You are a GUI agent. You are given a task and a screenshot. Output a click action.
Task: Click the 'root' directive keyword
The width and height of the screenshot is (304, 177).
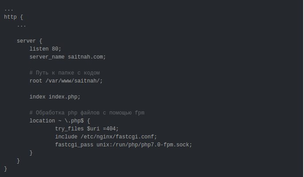click(35, 81)
